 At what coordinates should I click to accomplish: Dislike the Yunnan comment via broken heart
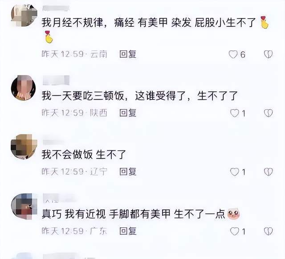[268, 54]
